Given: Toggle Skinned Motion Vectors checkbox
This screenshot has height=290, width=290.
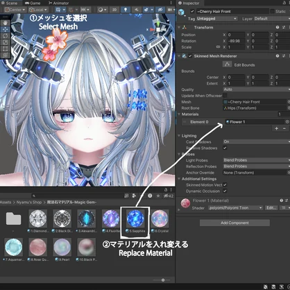Looking at the screenshot, I should tap(225, 185).
